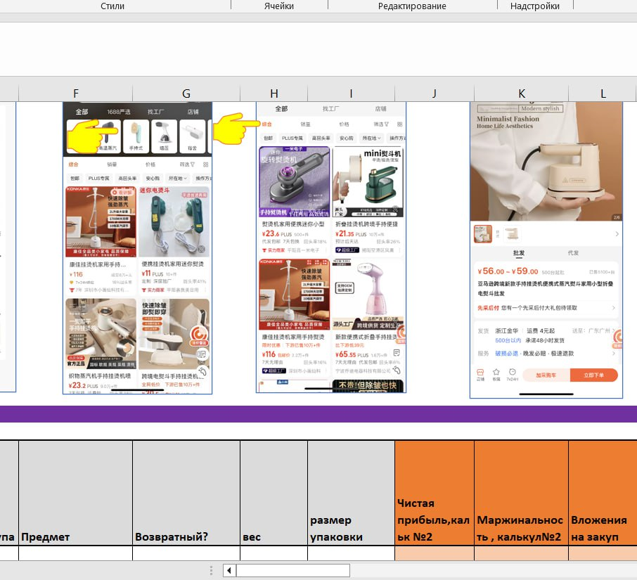
Task: Select column J header
Action: coord(434,94)
